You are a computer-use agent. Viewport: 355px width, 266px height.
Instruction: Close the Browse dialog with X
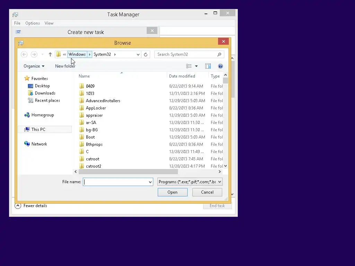[224, 42]
